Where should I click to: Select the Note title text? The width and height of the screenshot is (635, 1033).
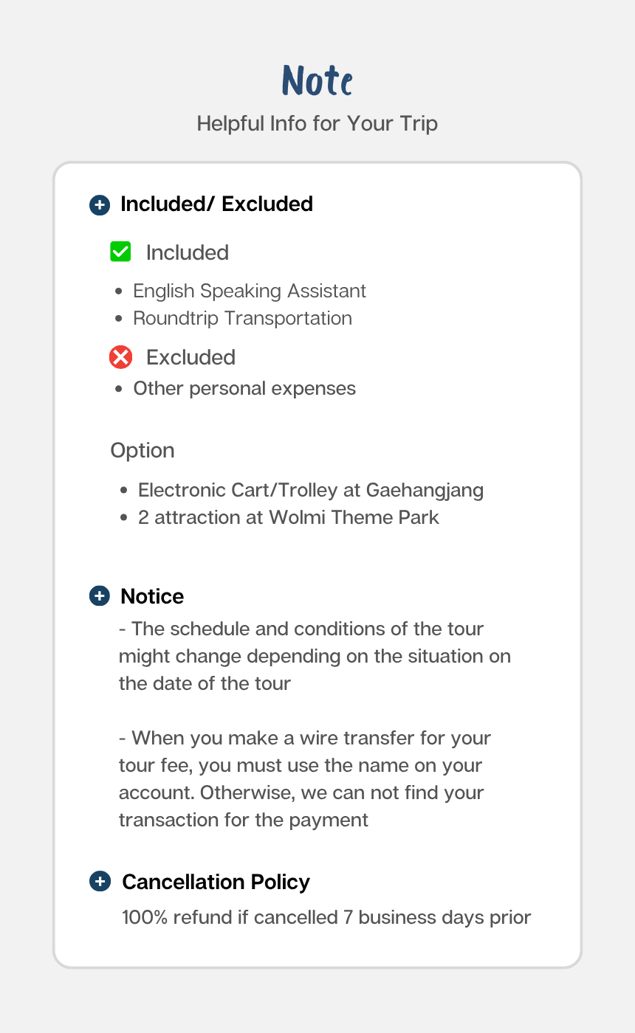click(x=317, y=80)
